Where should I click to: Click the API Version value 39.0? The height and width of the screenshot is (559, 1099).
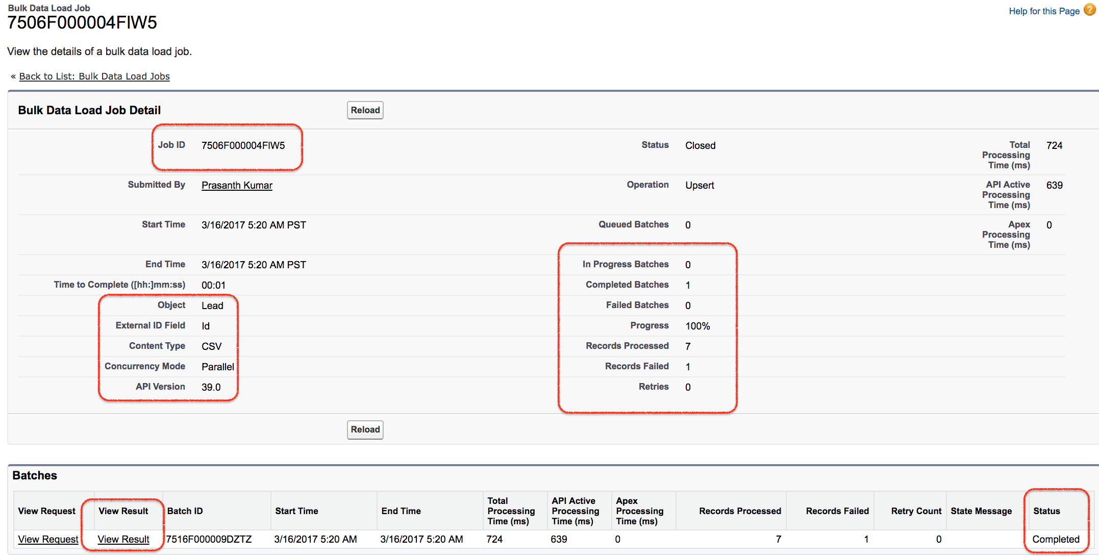coord(211,387)
